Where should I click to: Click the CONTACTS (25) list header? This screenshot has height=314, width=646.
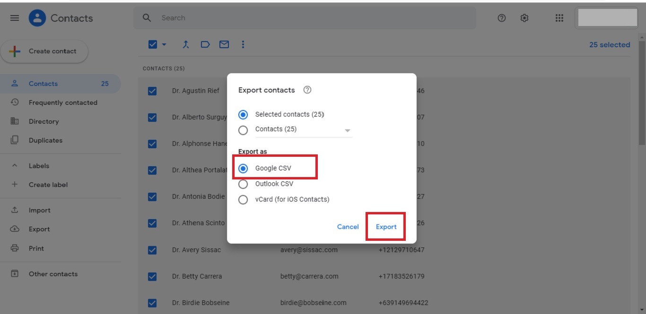pyautogui.click(x=164, y=68)
